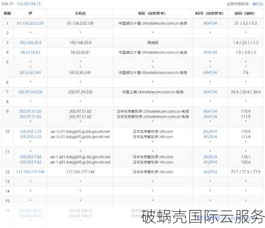Click hop number 15 in the first column
Screen dimensions: 265x228
tap(7, 201)
